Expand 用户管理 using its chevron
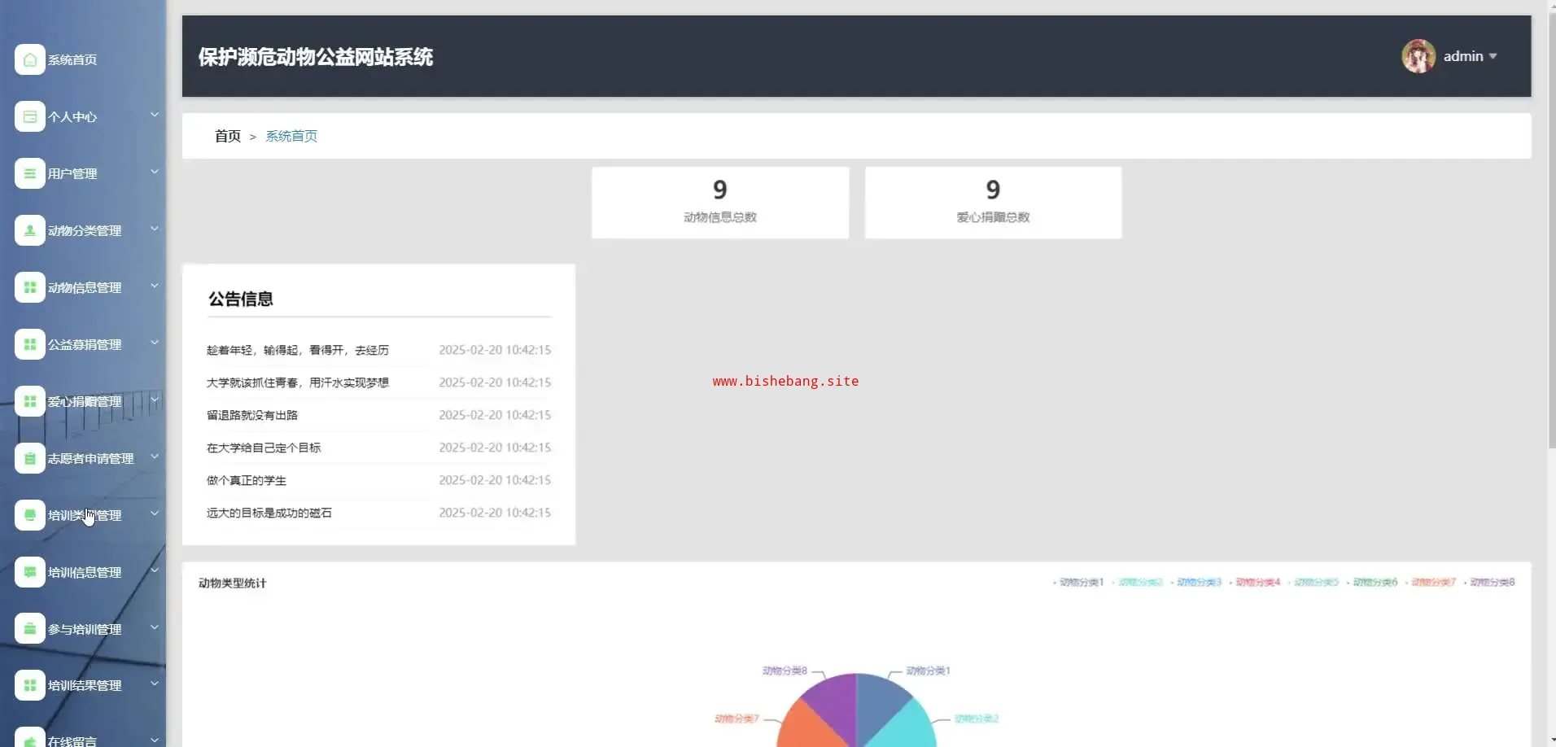1556x747 pixels. 155,172
